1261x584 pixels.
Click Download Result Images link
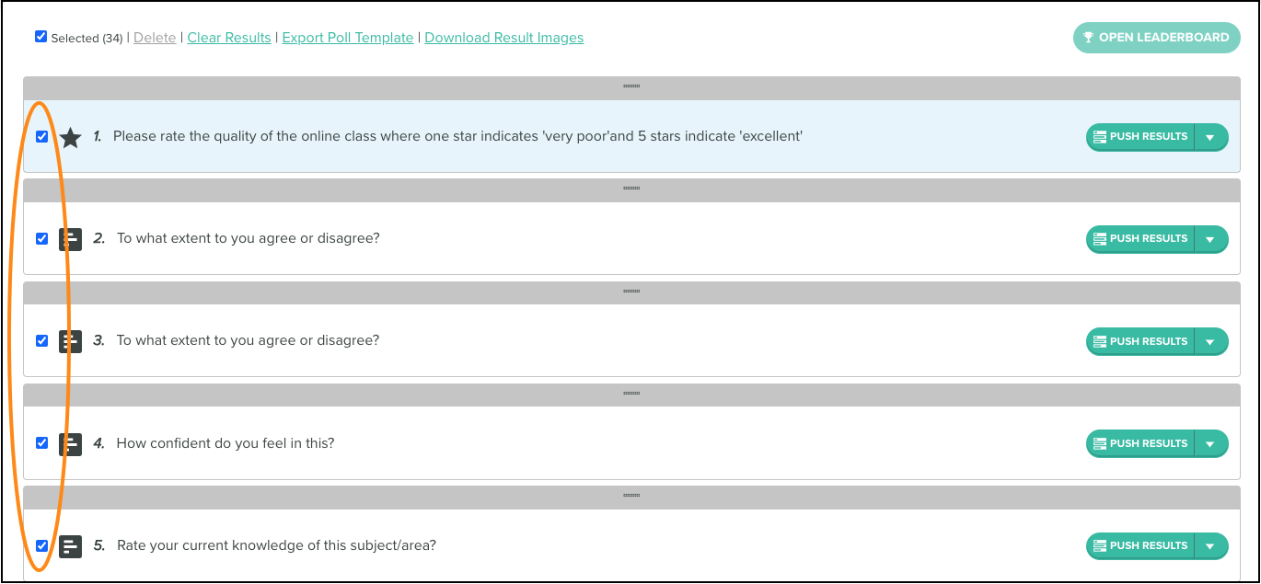[x=504, y=38]
